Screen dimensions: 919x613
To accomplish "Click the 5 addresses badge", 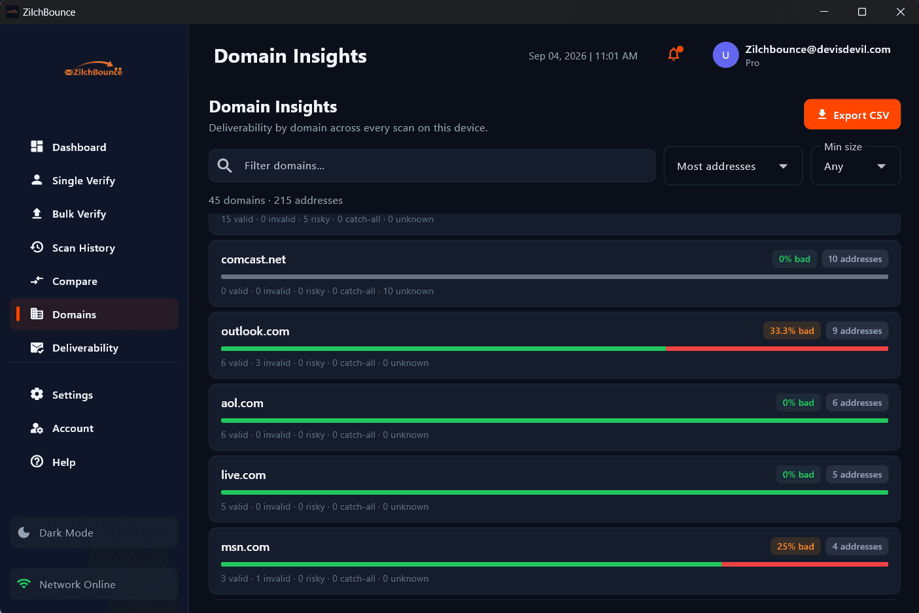I will [x=857, y=474].
